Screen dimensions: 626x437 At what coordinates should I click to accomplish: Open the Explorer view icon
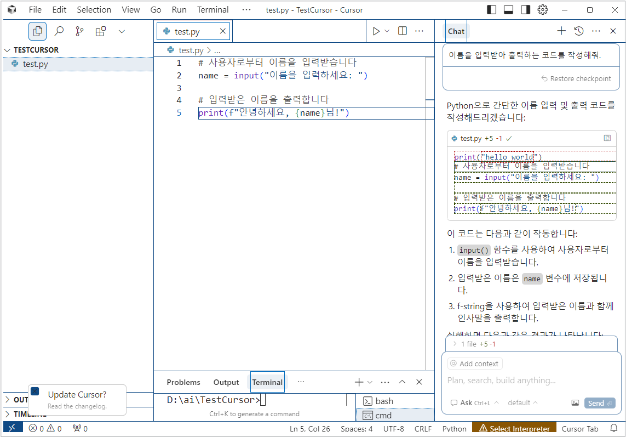pyautogui.click(x=38, y=31)
